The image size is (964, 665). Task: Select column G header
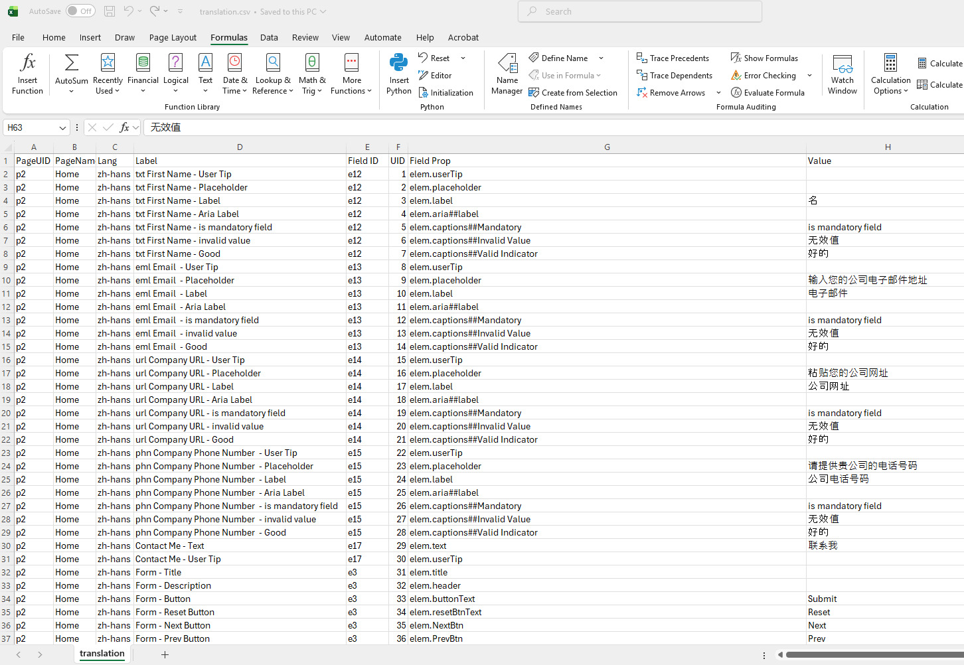point(607,147)
